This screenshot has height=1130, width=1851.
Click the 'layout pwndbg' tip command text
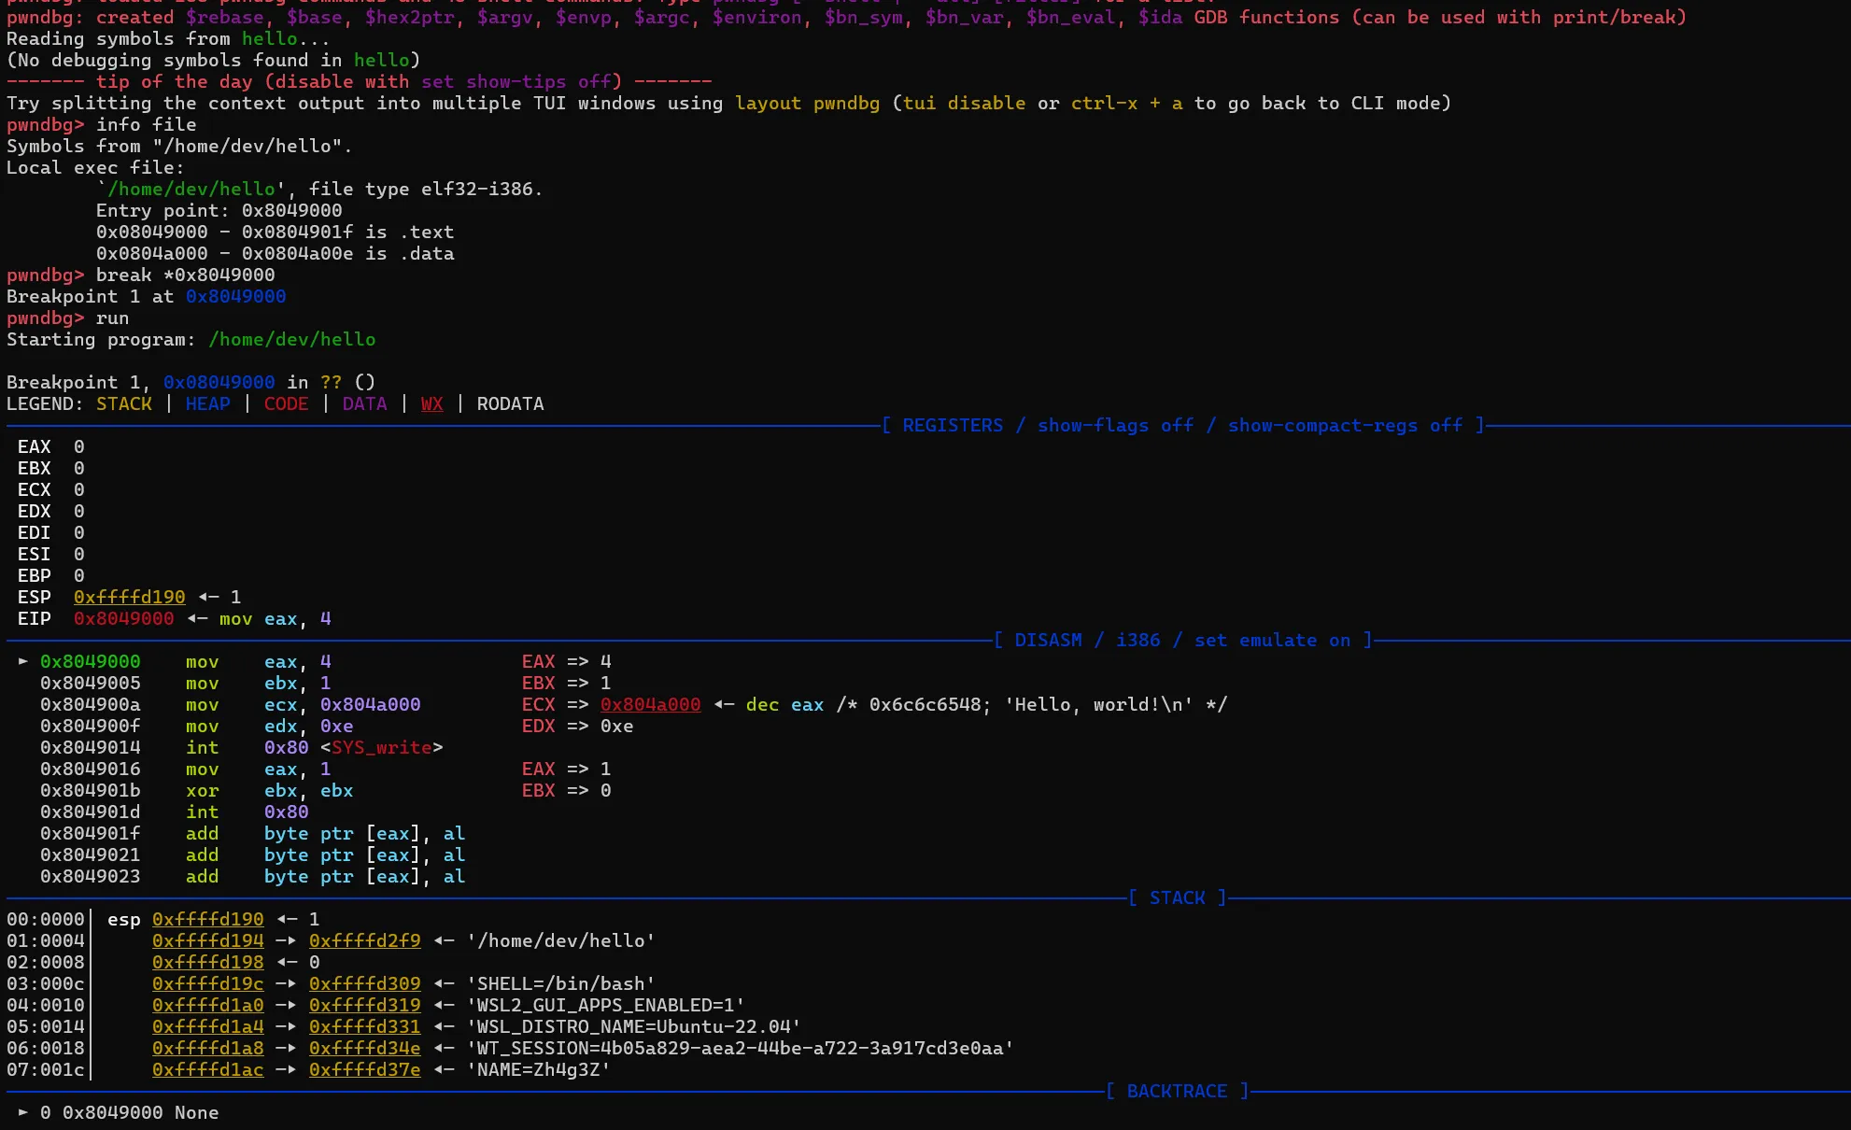807,103
